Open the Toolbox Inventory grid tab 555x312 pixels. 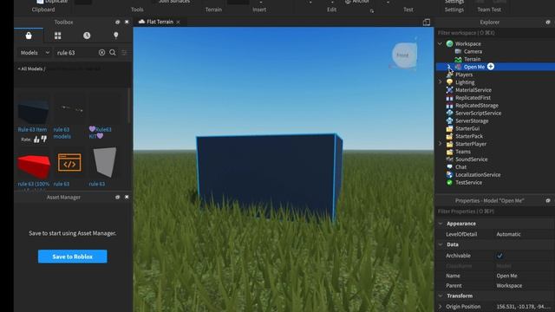(58, 36)
